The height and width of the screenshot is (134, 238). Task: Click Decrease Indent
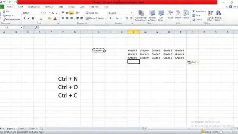(x=77, y=18)
